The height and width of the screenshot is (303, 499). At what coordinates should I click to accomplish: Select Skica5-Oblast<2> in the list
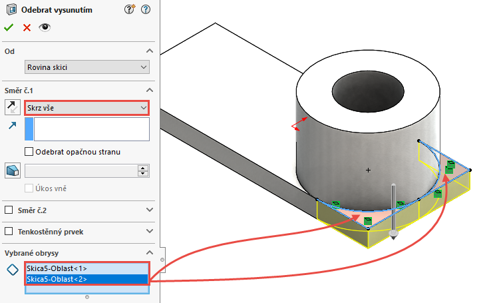click(x=87, y=279)
